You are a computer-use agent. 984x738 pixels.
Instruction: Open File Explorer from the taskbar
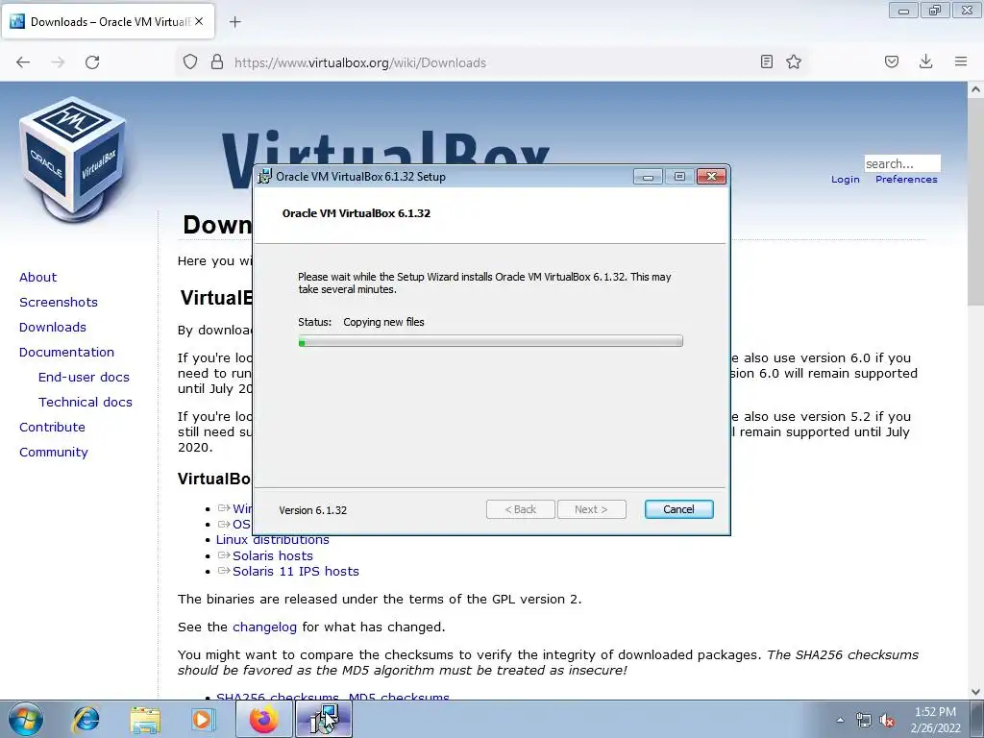pyautogui.click(x=145, y=720)
